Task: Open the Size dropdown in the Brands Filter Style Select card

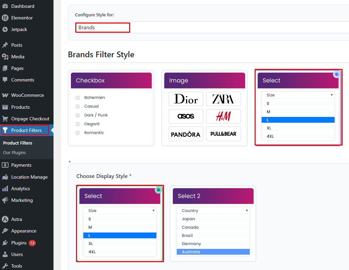Action: [x=298, y=95]
